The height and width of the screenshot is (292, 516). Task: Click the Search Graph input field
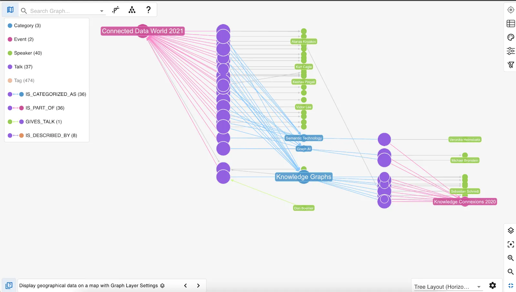(64, 11)
